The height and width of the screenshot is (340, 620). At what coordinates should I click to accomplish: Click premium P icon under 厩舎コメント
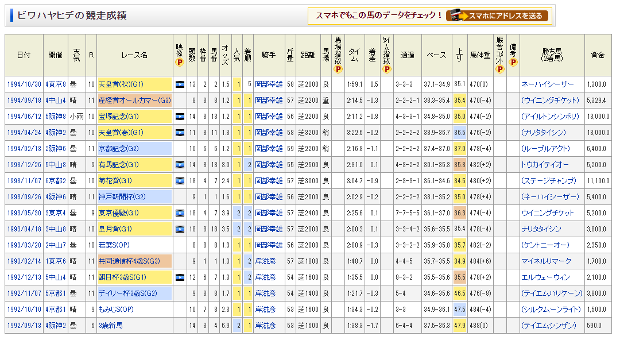pos(499,69)
